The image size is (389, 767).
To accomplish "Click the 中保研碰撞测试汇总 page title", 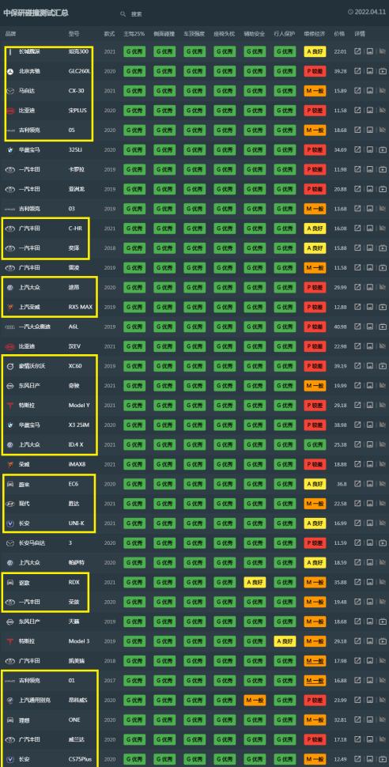I will pos(36,13).
